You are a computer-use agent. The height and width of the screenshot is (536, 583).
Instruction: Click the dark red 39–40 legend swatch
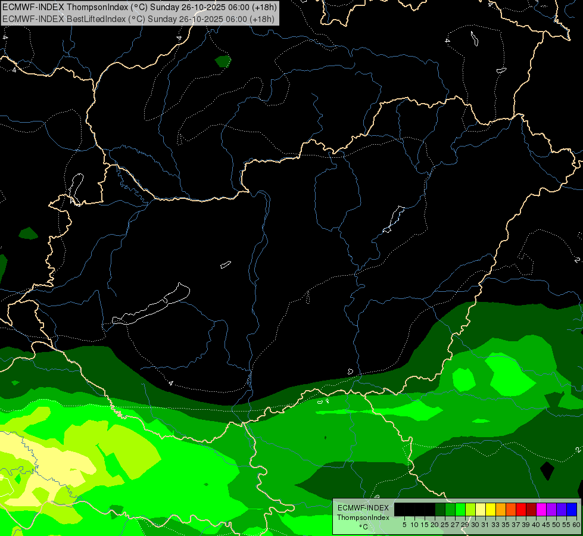pyautogui.click(x=531, y=509)
